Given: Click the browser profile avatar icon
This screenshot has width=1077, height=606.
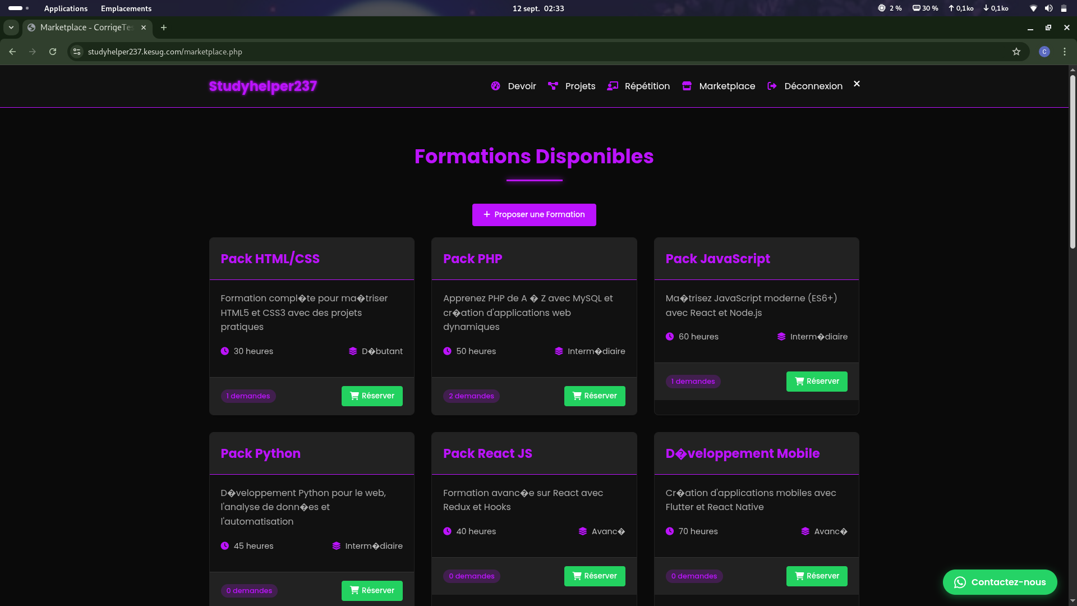Looking at the screenshot, I should [x=1044, y=51].
